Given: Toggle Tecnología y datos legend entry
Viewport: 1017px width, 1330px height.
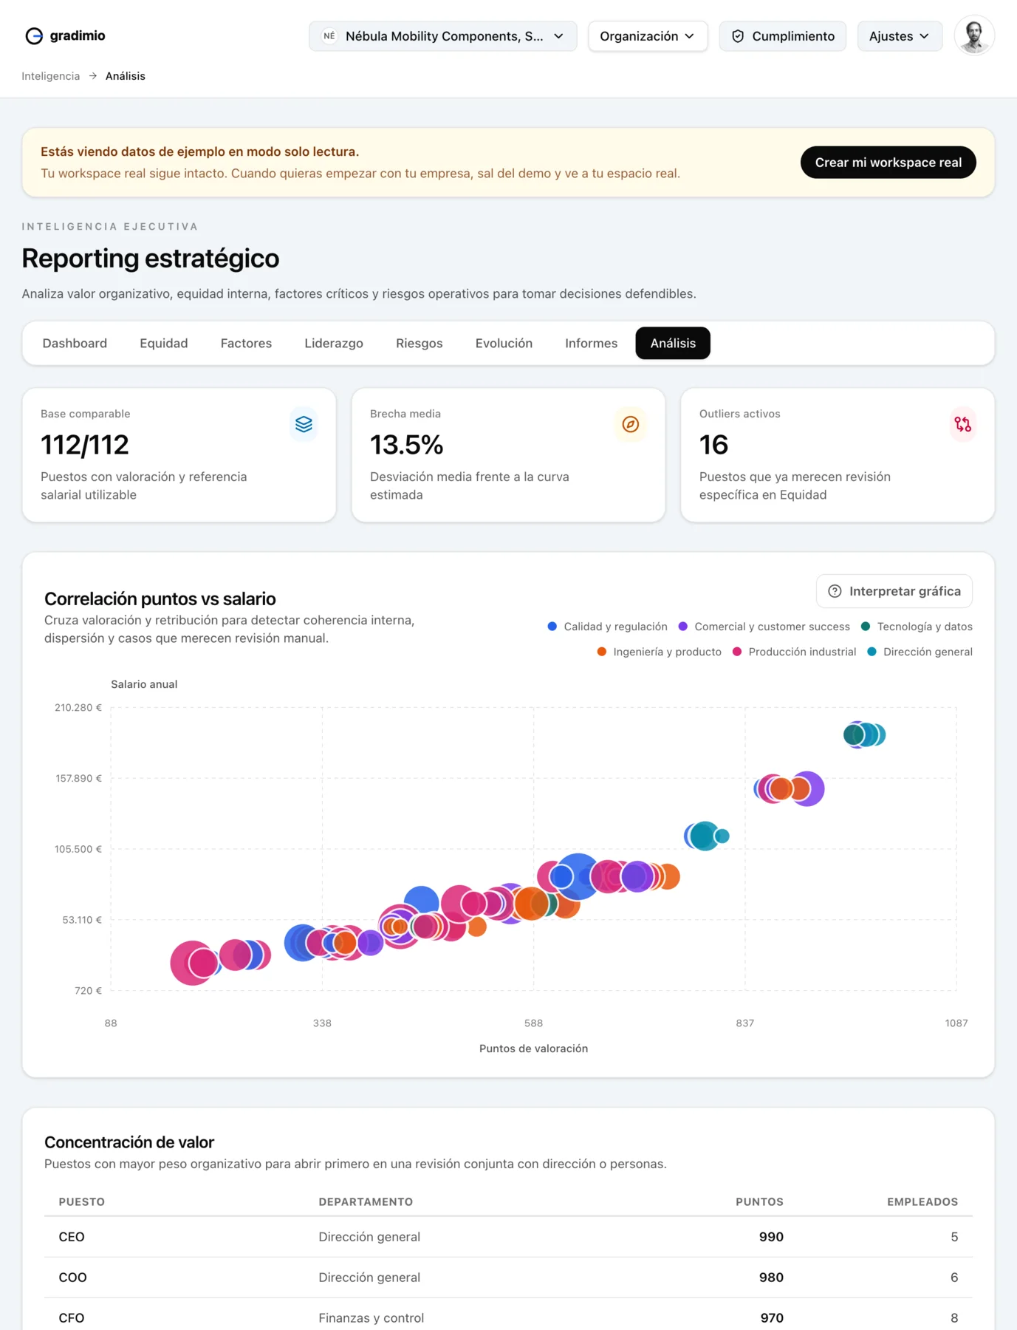Looking at the screenshot, I should (x=917, y=627).
